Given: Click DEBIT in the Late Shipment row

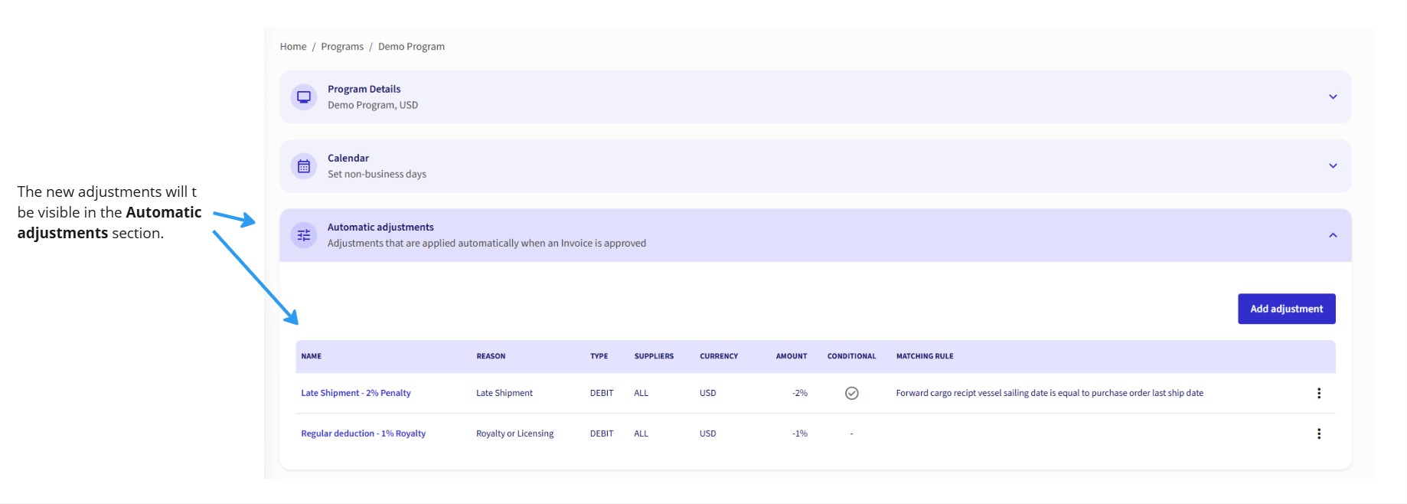Looking at the screenshot, I should coord(602,393).
